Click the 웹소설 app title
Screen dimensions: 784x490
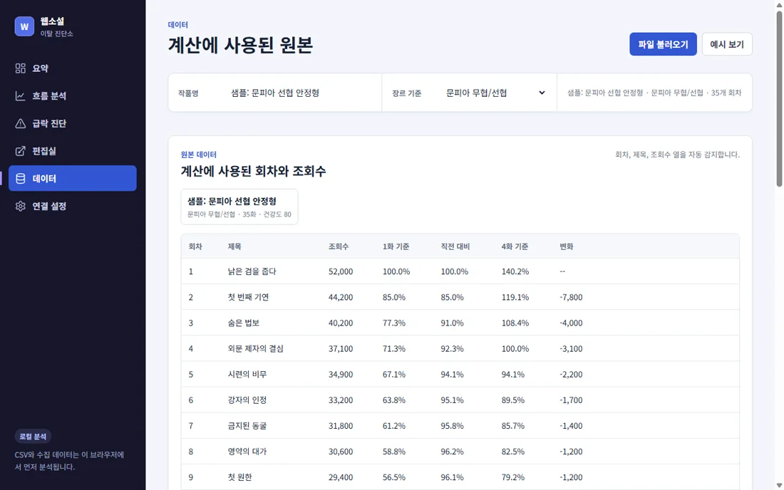[52, 21]
